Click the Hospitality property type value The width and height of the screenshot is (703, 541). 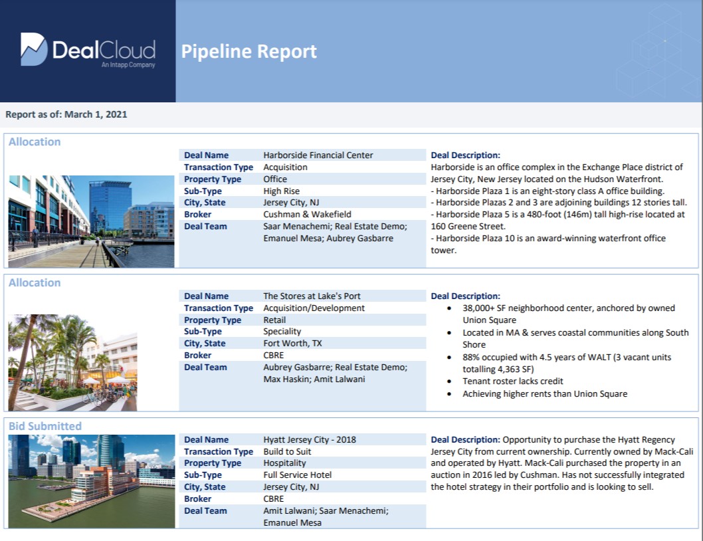(284, 463)
